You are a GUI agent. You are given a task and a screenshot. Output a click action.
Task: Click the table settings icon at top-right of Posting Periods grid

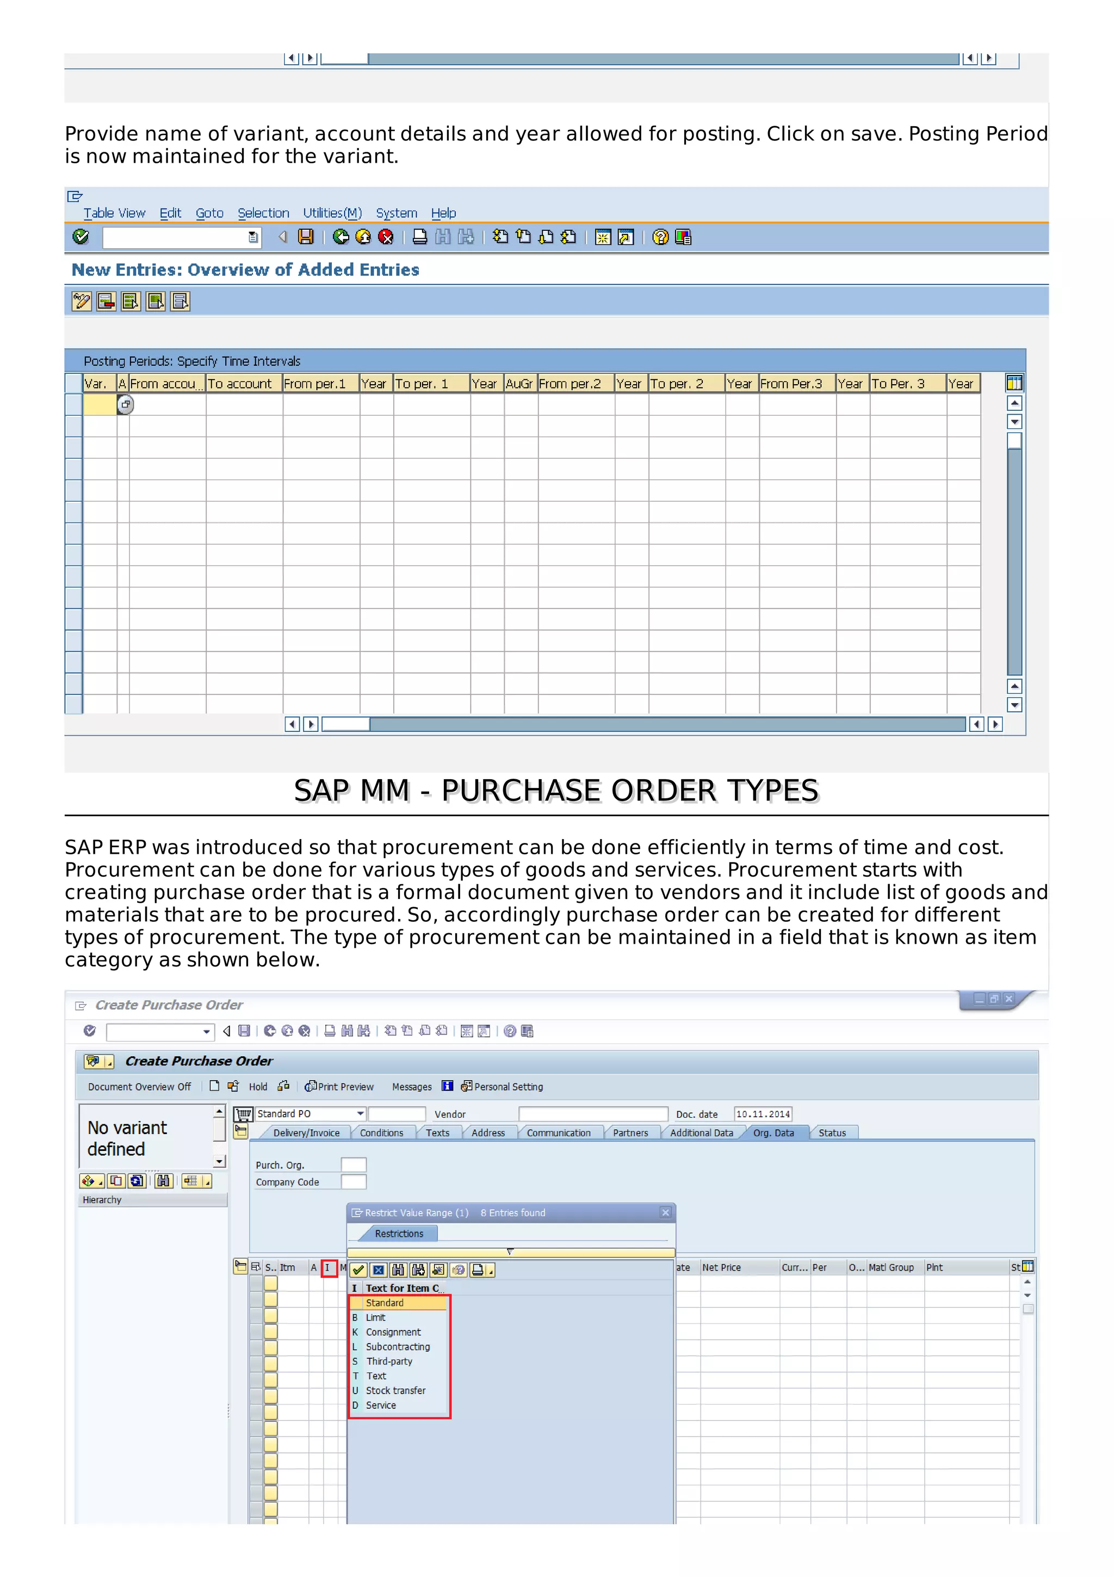1014,383
